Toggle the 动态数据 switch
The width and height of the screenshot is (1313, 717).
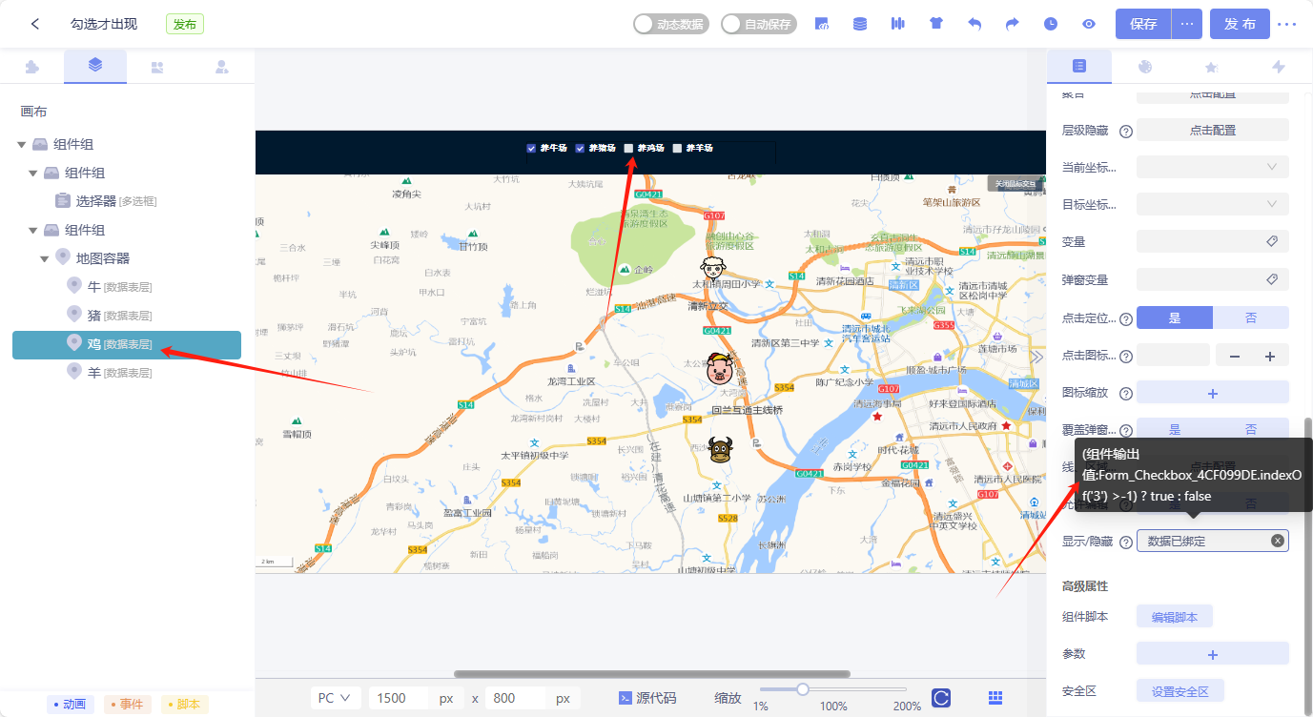[671, 24]
